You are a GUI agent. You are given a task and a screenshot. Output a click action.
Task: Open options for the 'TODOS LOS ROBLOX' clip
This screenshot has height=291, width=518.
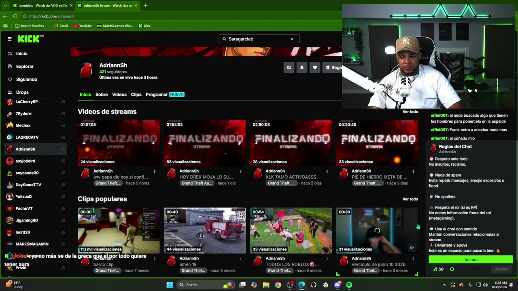(x=327, y=259)
